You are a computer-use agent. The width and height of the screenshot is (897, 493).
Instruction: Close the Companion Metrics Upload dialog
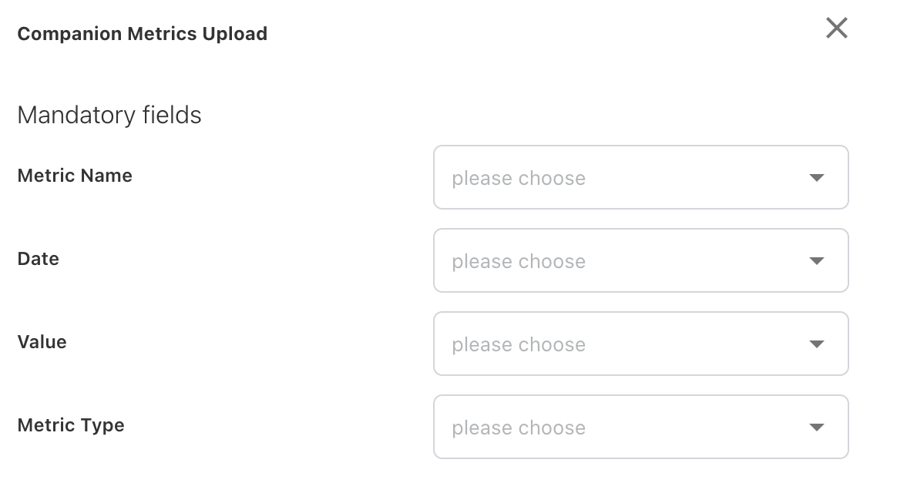[x=836, y=29]
